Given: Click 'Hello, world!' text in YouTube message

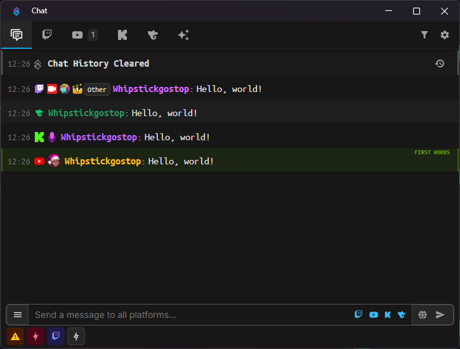Looking at the screenshot, I should tap(181, 161).
